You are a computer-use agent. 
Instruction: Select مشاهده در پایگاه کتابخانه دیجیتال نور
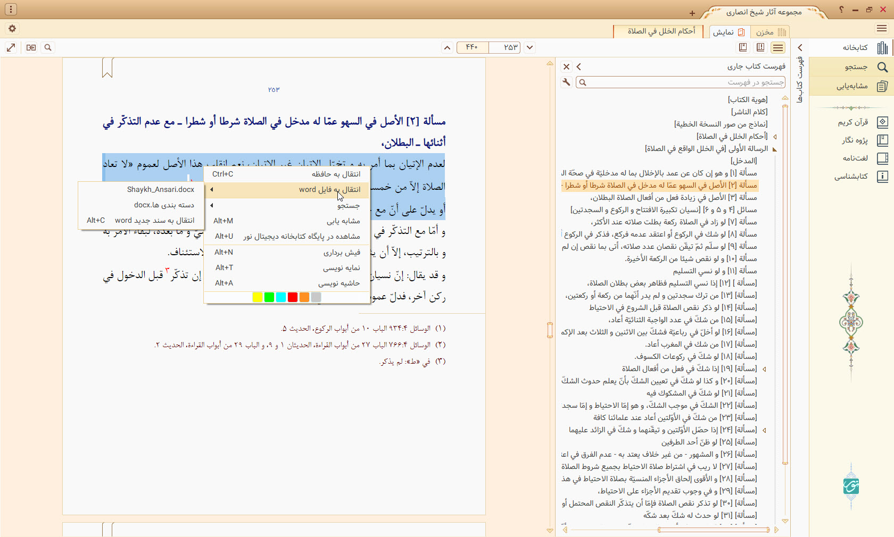click(286, 236)
